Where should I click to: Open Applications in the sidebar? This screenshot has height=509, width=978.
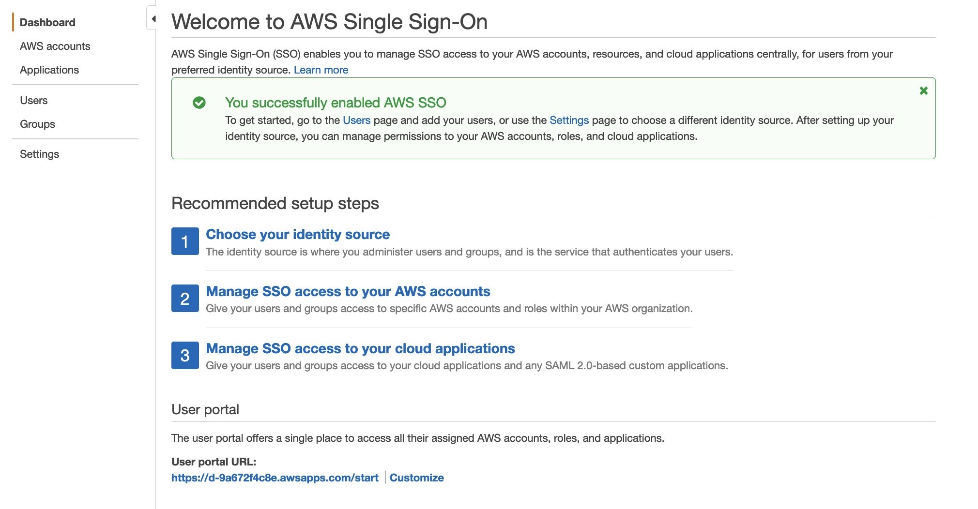[49, 70]
